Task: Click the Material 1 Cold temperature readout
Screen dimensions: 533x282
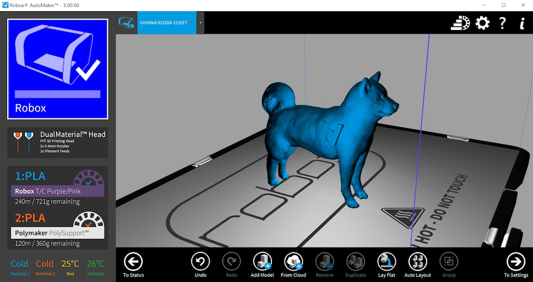Action: [x=20, y=267]
